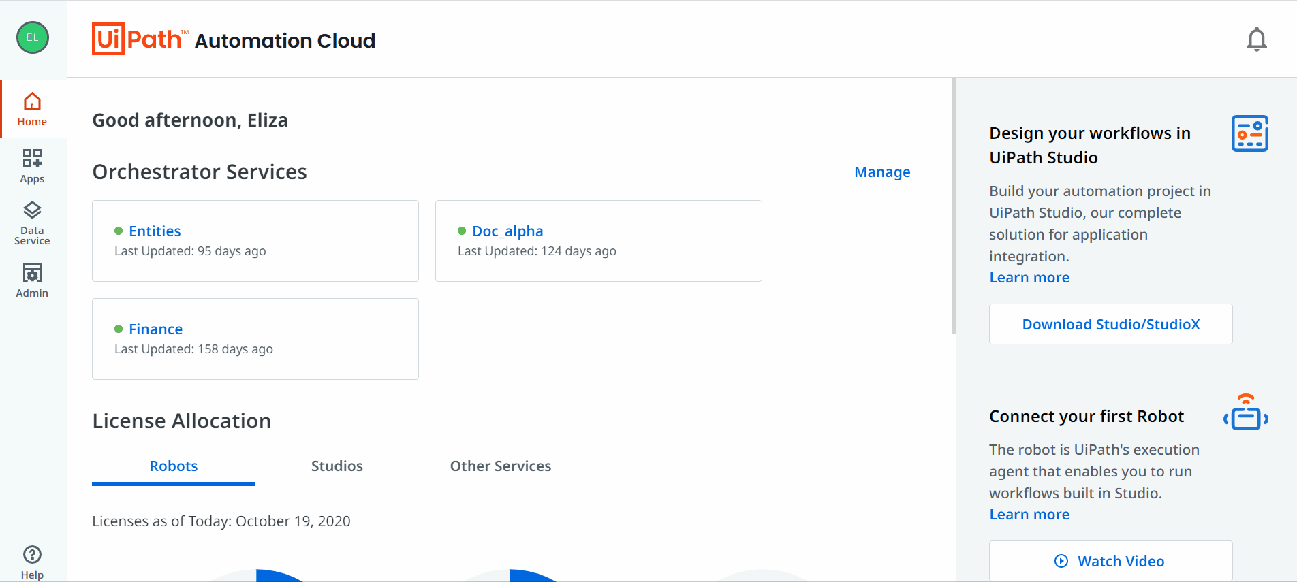This screenshot has width=1297, height=582.
Task: Click the Automation Cloud title text
Action: [285, 41]
